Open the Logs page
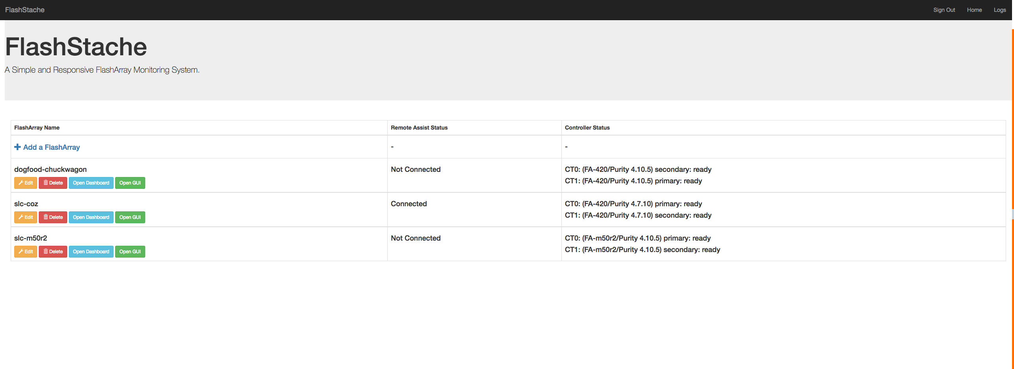This screenshot has width=1014, height=369. pos(1000,10)
